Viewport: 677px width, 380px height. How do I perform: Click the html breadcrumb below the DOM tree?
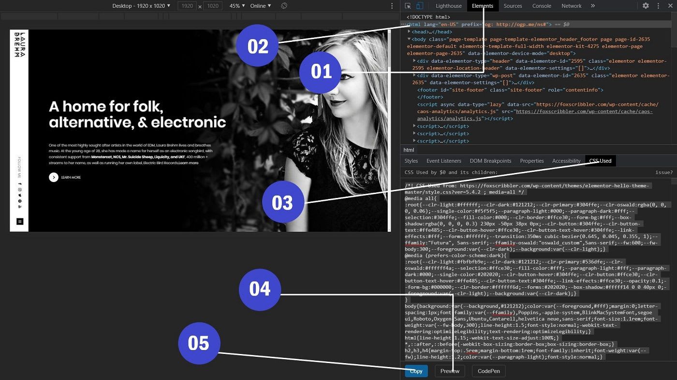(x=409, y=150)
